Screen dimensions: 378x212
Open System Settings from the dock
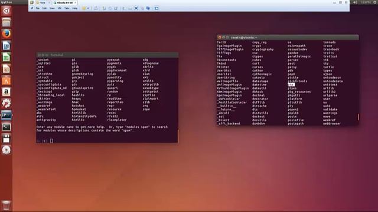[6, 104]
